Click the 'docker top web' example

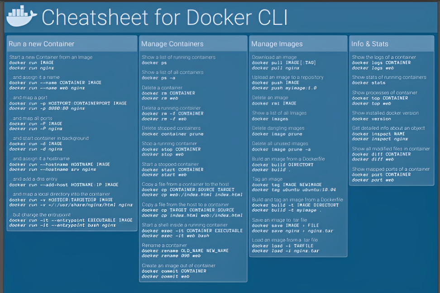371,104
